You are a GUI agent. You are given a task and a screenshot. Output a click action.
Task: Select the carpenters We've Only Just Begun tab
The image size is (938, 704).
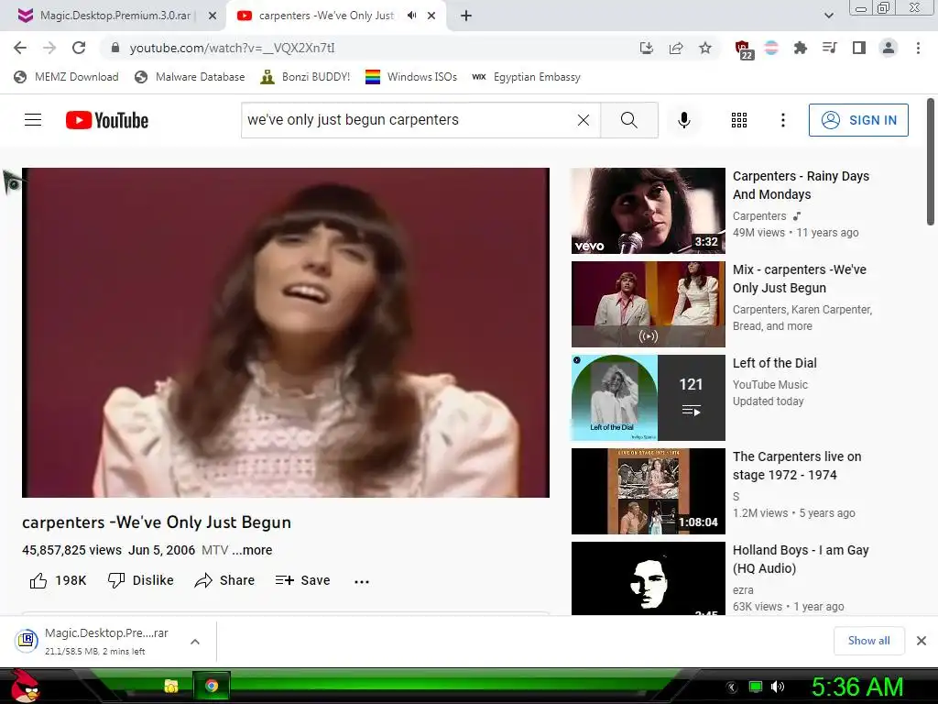coord(326,16)
